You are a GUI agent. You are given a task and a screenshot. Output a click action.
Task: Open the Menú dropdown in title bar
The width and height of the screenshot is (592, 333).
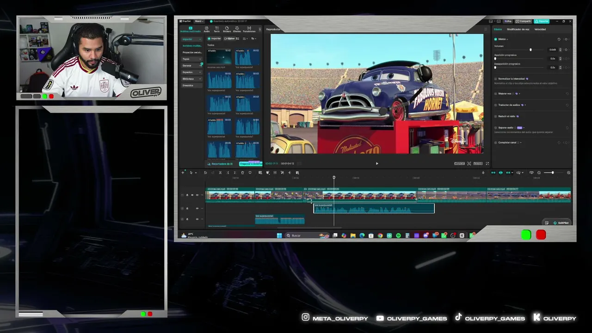[199, 21]
